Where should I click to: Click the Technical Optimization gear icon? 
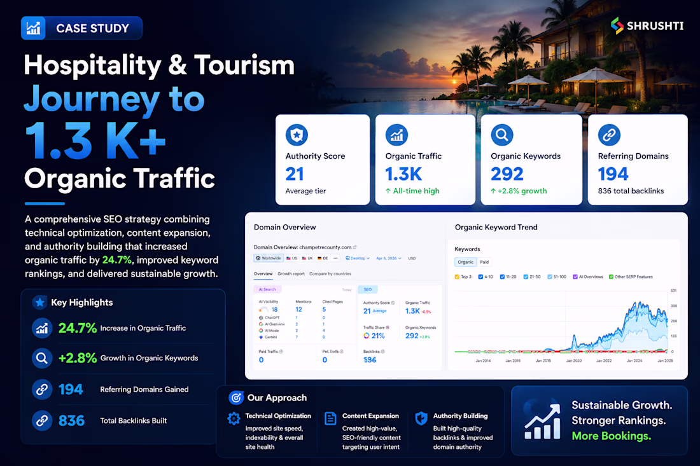pos(234,418)
